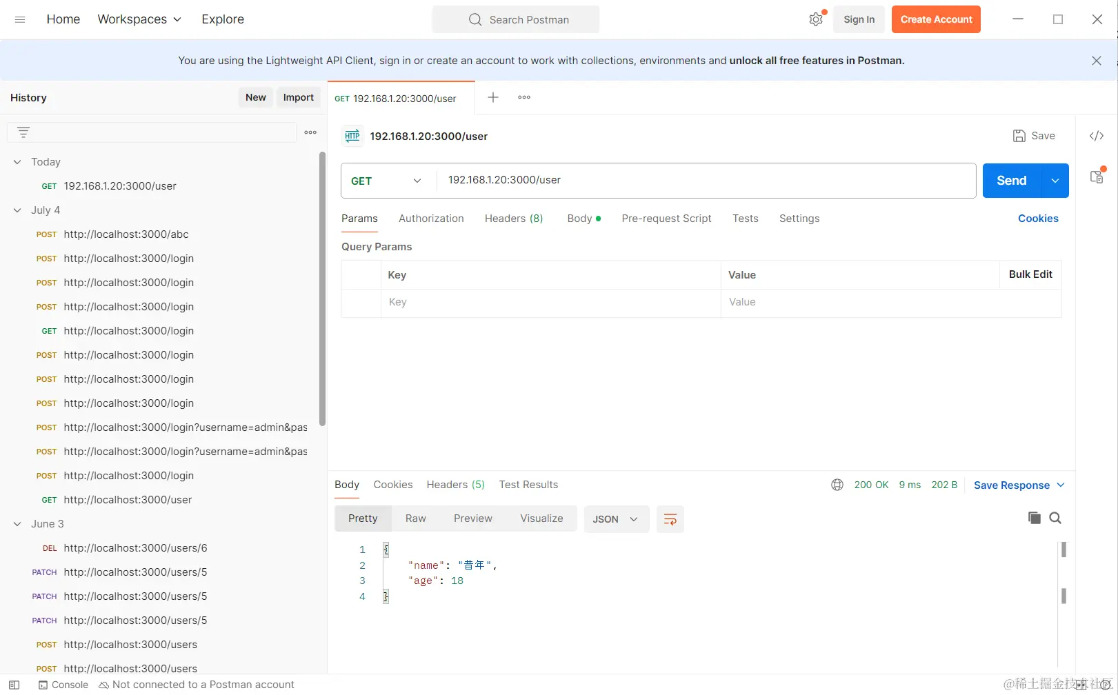This screenshot has height=695, width=1118.
Task: Click Bulk Edit for query params
Action: [1030, 274]
